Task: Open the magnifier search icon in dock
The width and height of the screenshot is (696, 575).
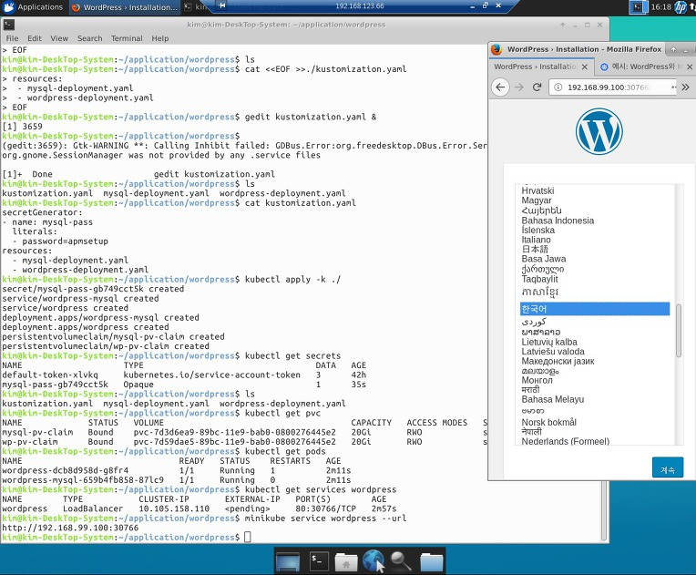Action: click(401, 560)
